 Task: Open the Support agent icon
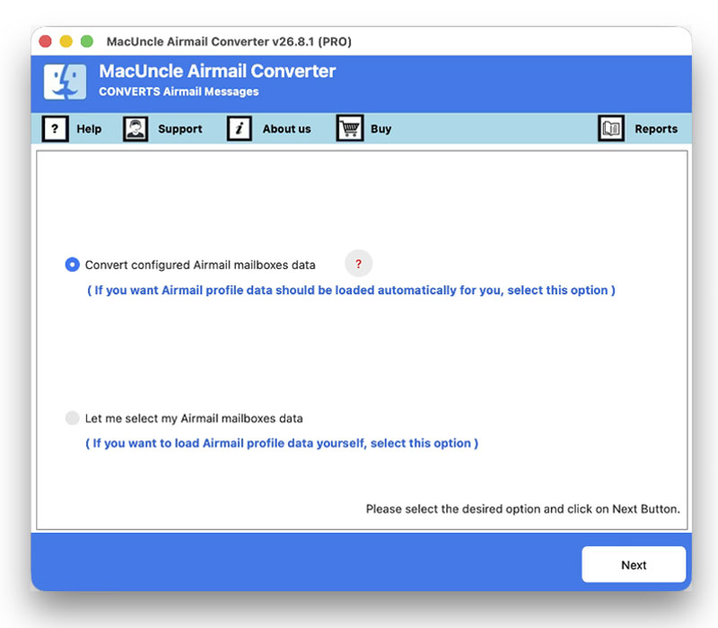tap(136, 128)
